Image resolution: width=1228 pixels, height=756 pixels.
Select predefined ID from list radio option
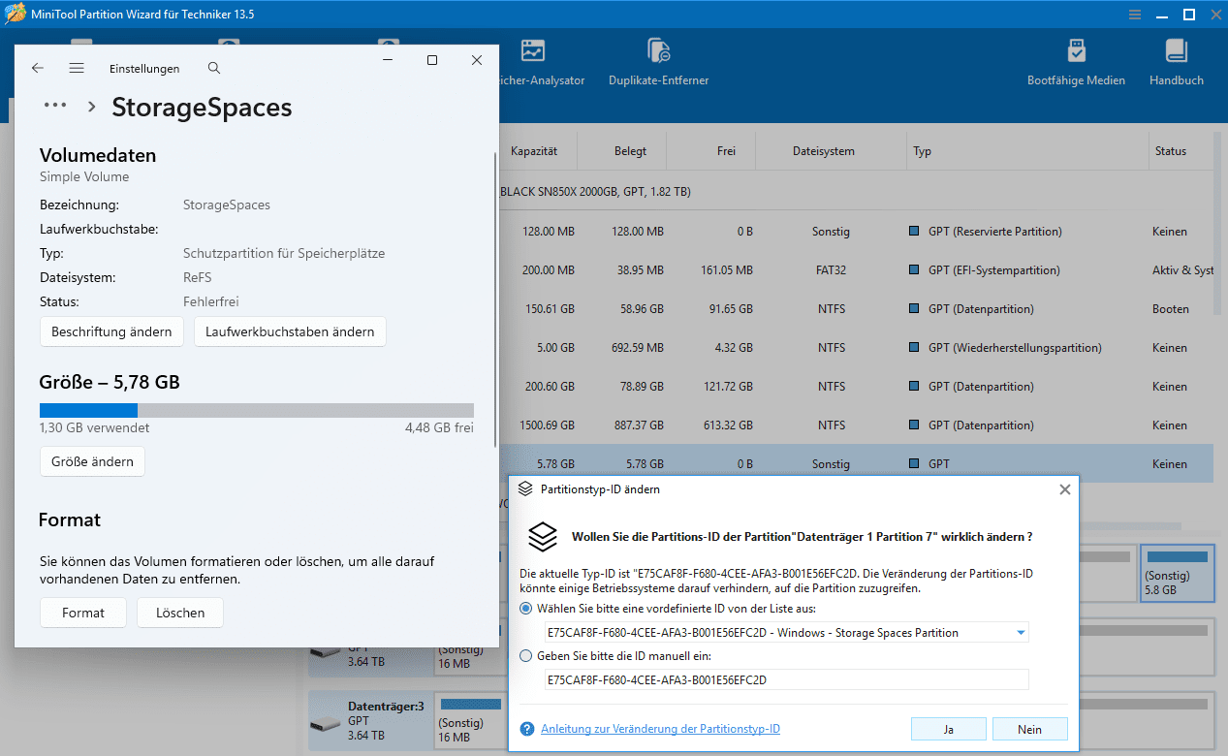(526, 609)
